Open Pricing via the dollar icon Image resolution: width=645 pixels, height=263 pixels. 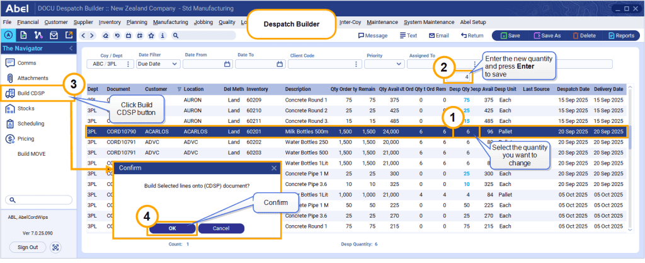point(10,139)
